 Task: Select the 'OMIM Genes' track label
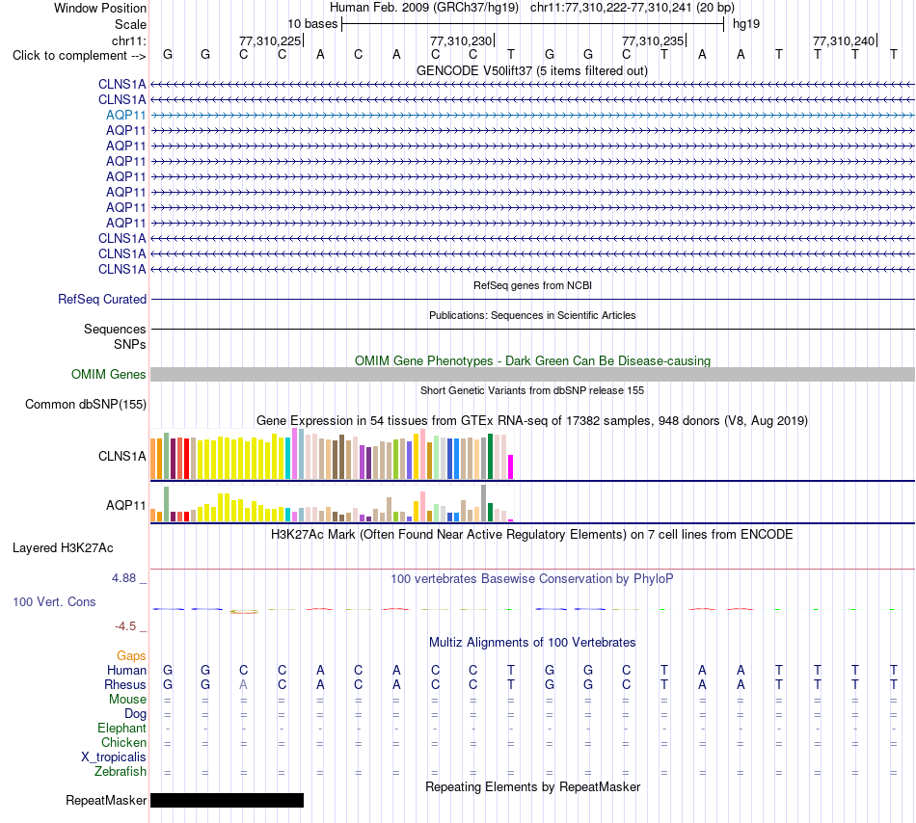click(x=108, y=374)
